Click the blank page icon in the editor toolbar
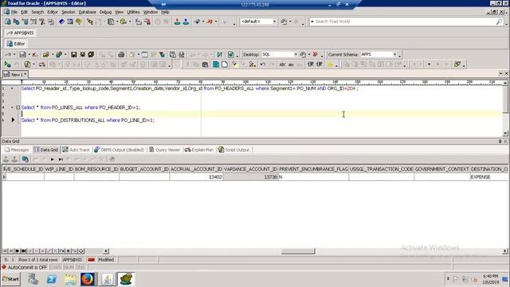 coord(225,65)
